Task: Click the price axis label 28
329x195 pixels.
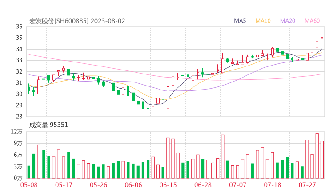Action: [x=19, y=117]
